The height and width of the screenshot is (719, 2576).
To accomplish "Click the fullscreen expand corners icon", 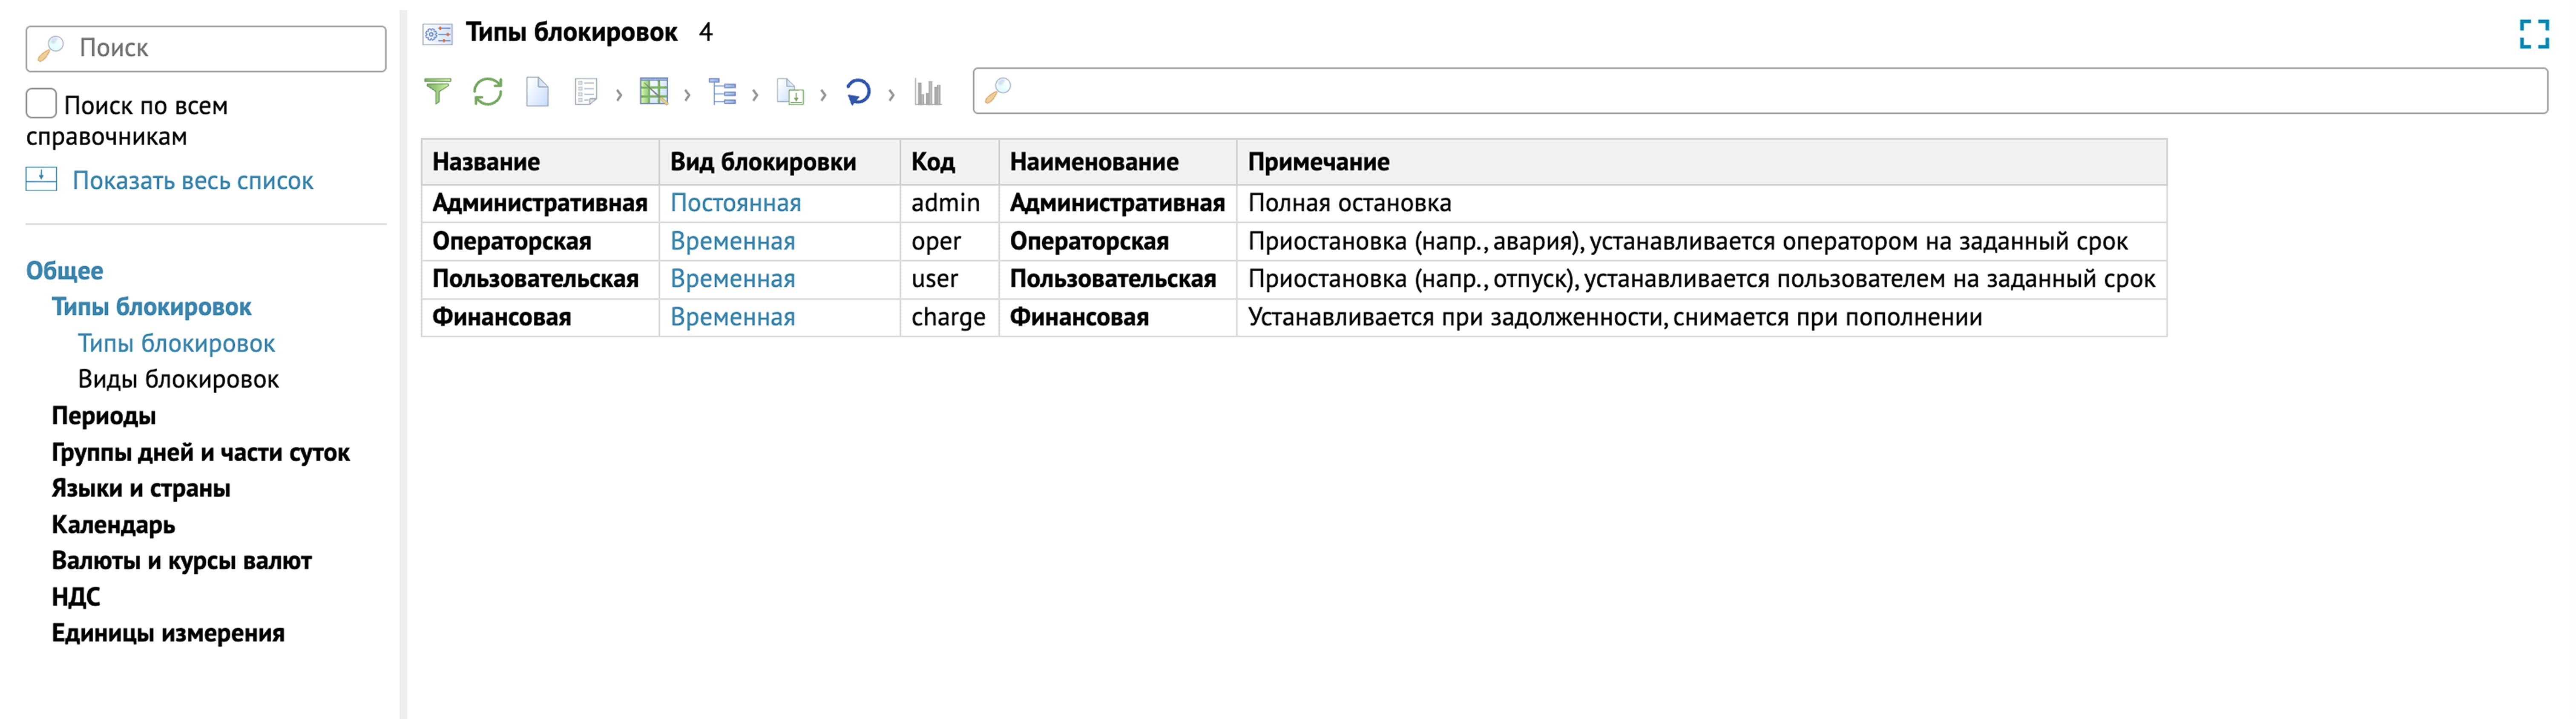I will [2534, 34].
